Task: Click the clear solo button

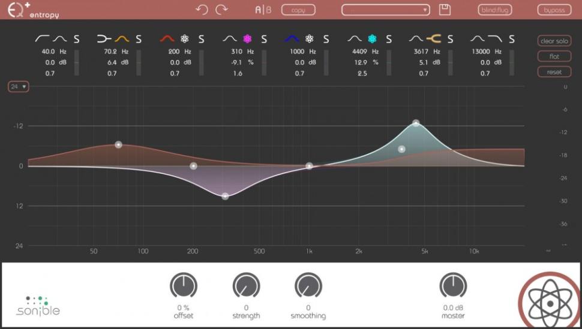Action: [554, 41]
